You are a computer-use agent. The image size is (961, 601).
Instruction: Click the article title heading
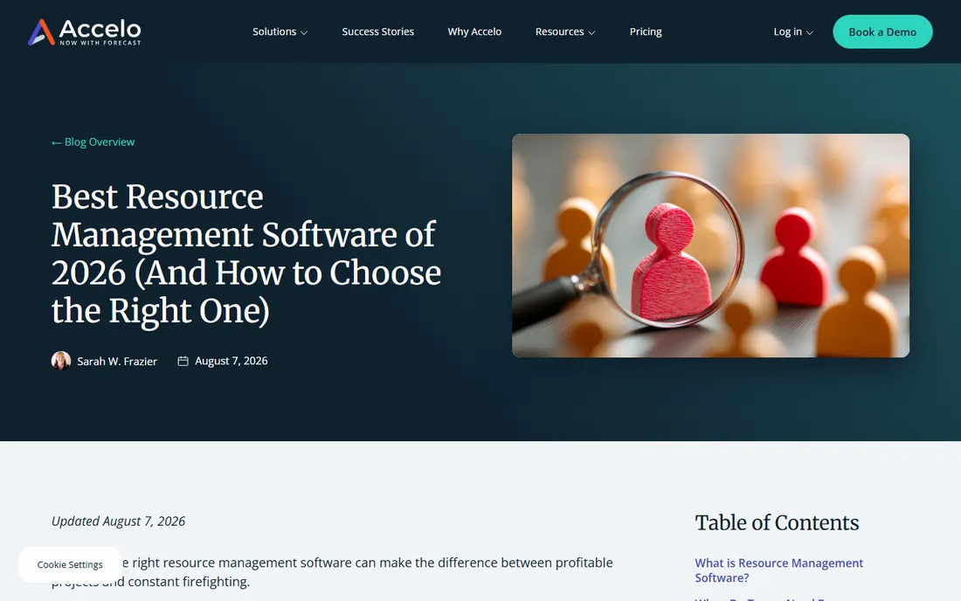(x=246, y=253)
